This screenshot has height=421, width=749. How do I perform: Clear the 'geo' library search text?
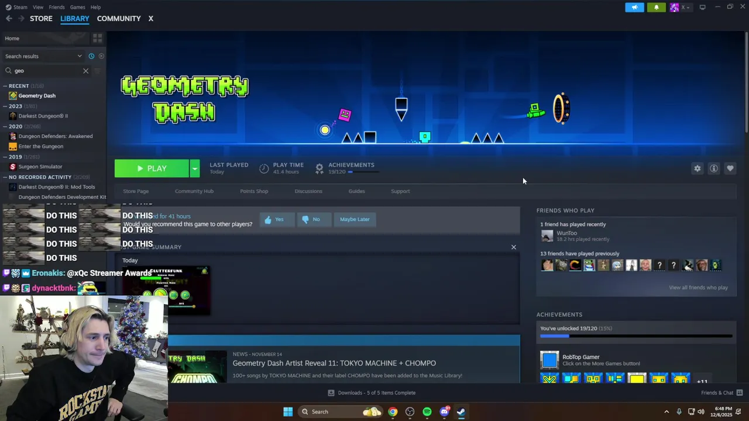coord(85,71)
